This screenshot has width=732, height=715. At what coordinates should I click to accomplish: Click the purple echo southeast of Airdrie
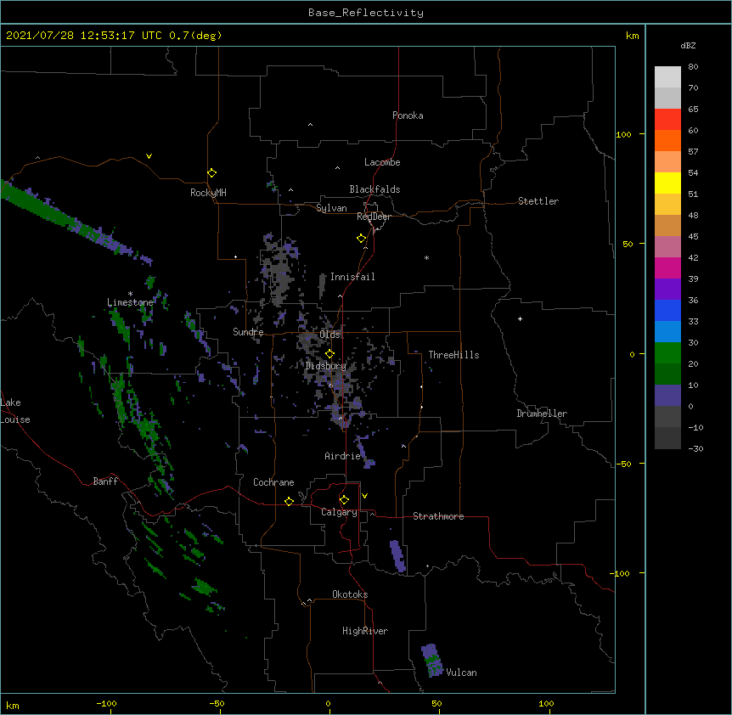(365, 452)
